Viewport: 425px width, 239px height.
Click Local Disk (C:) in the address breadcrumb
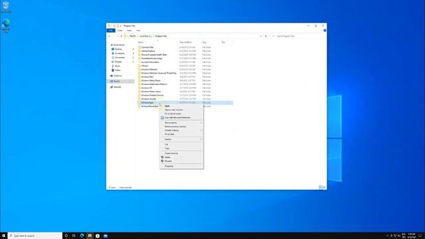[145, 36]
